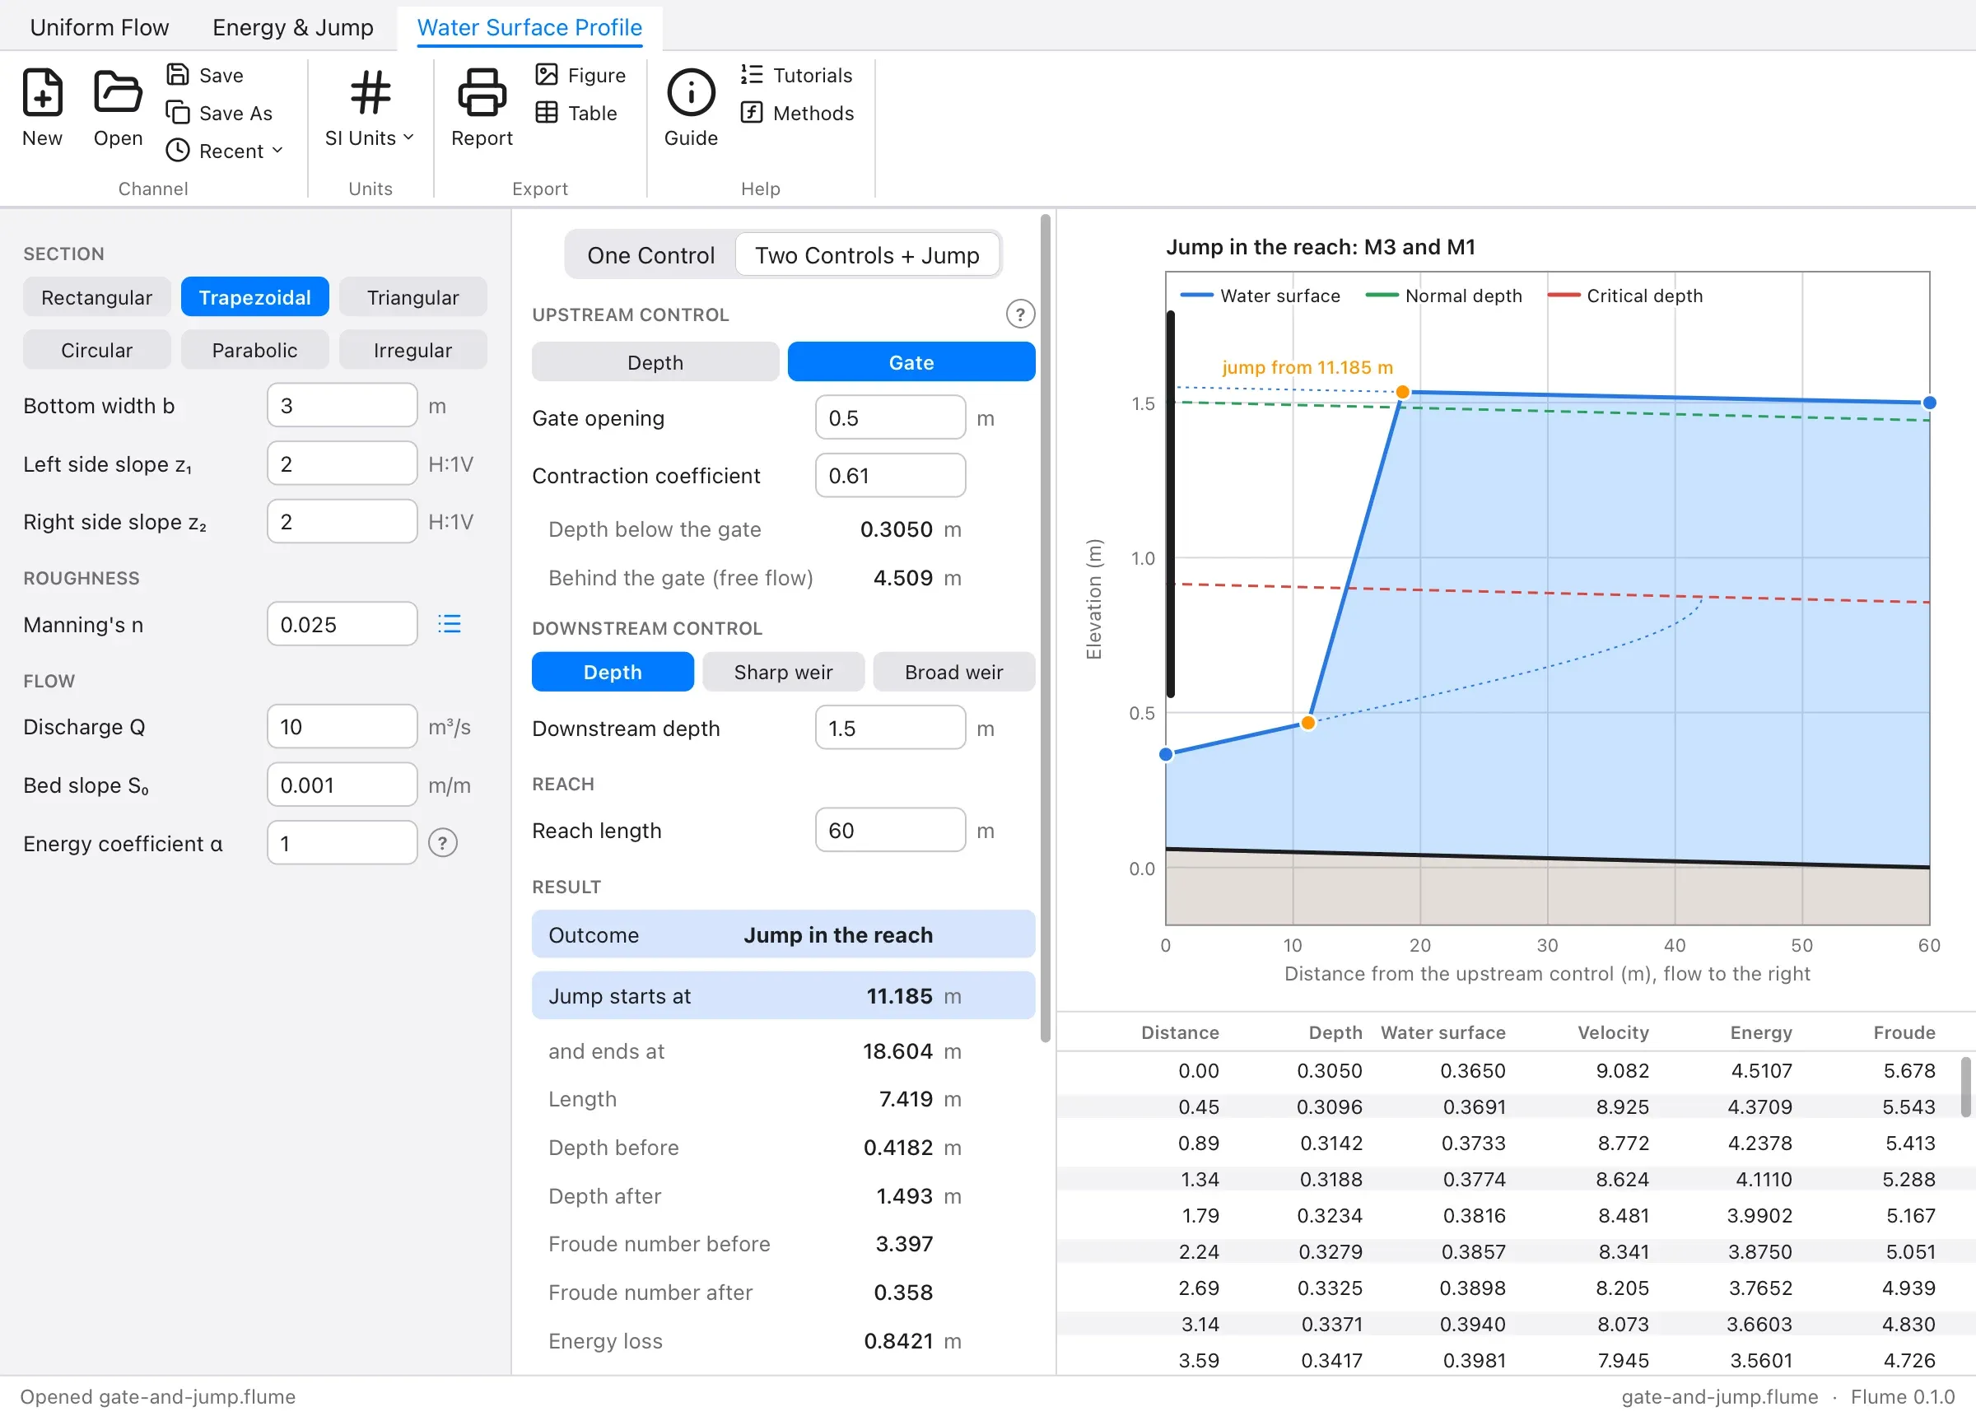
Task: Select Parabolic section type
Action: (254, 351)
